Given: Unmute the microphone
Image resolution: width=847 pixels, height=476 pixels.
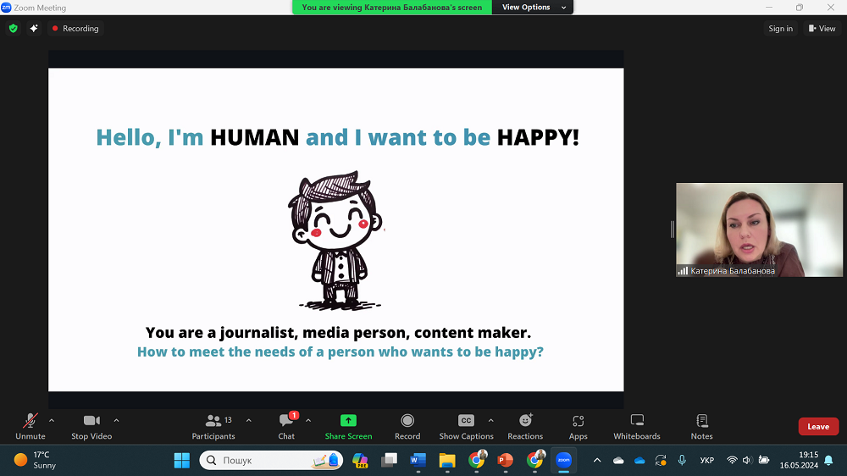Looking at the screenshot, I should pyautogui.click(x=30, y=425).
